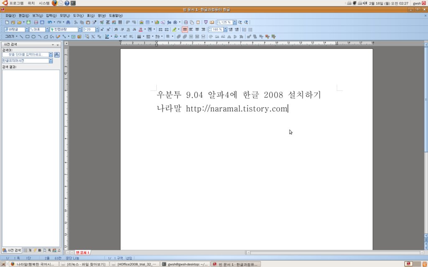Click the find binoculars icon in the toolbar

tap(68, 23)
